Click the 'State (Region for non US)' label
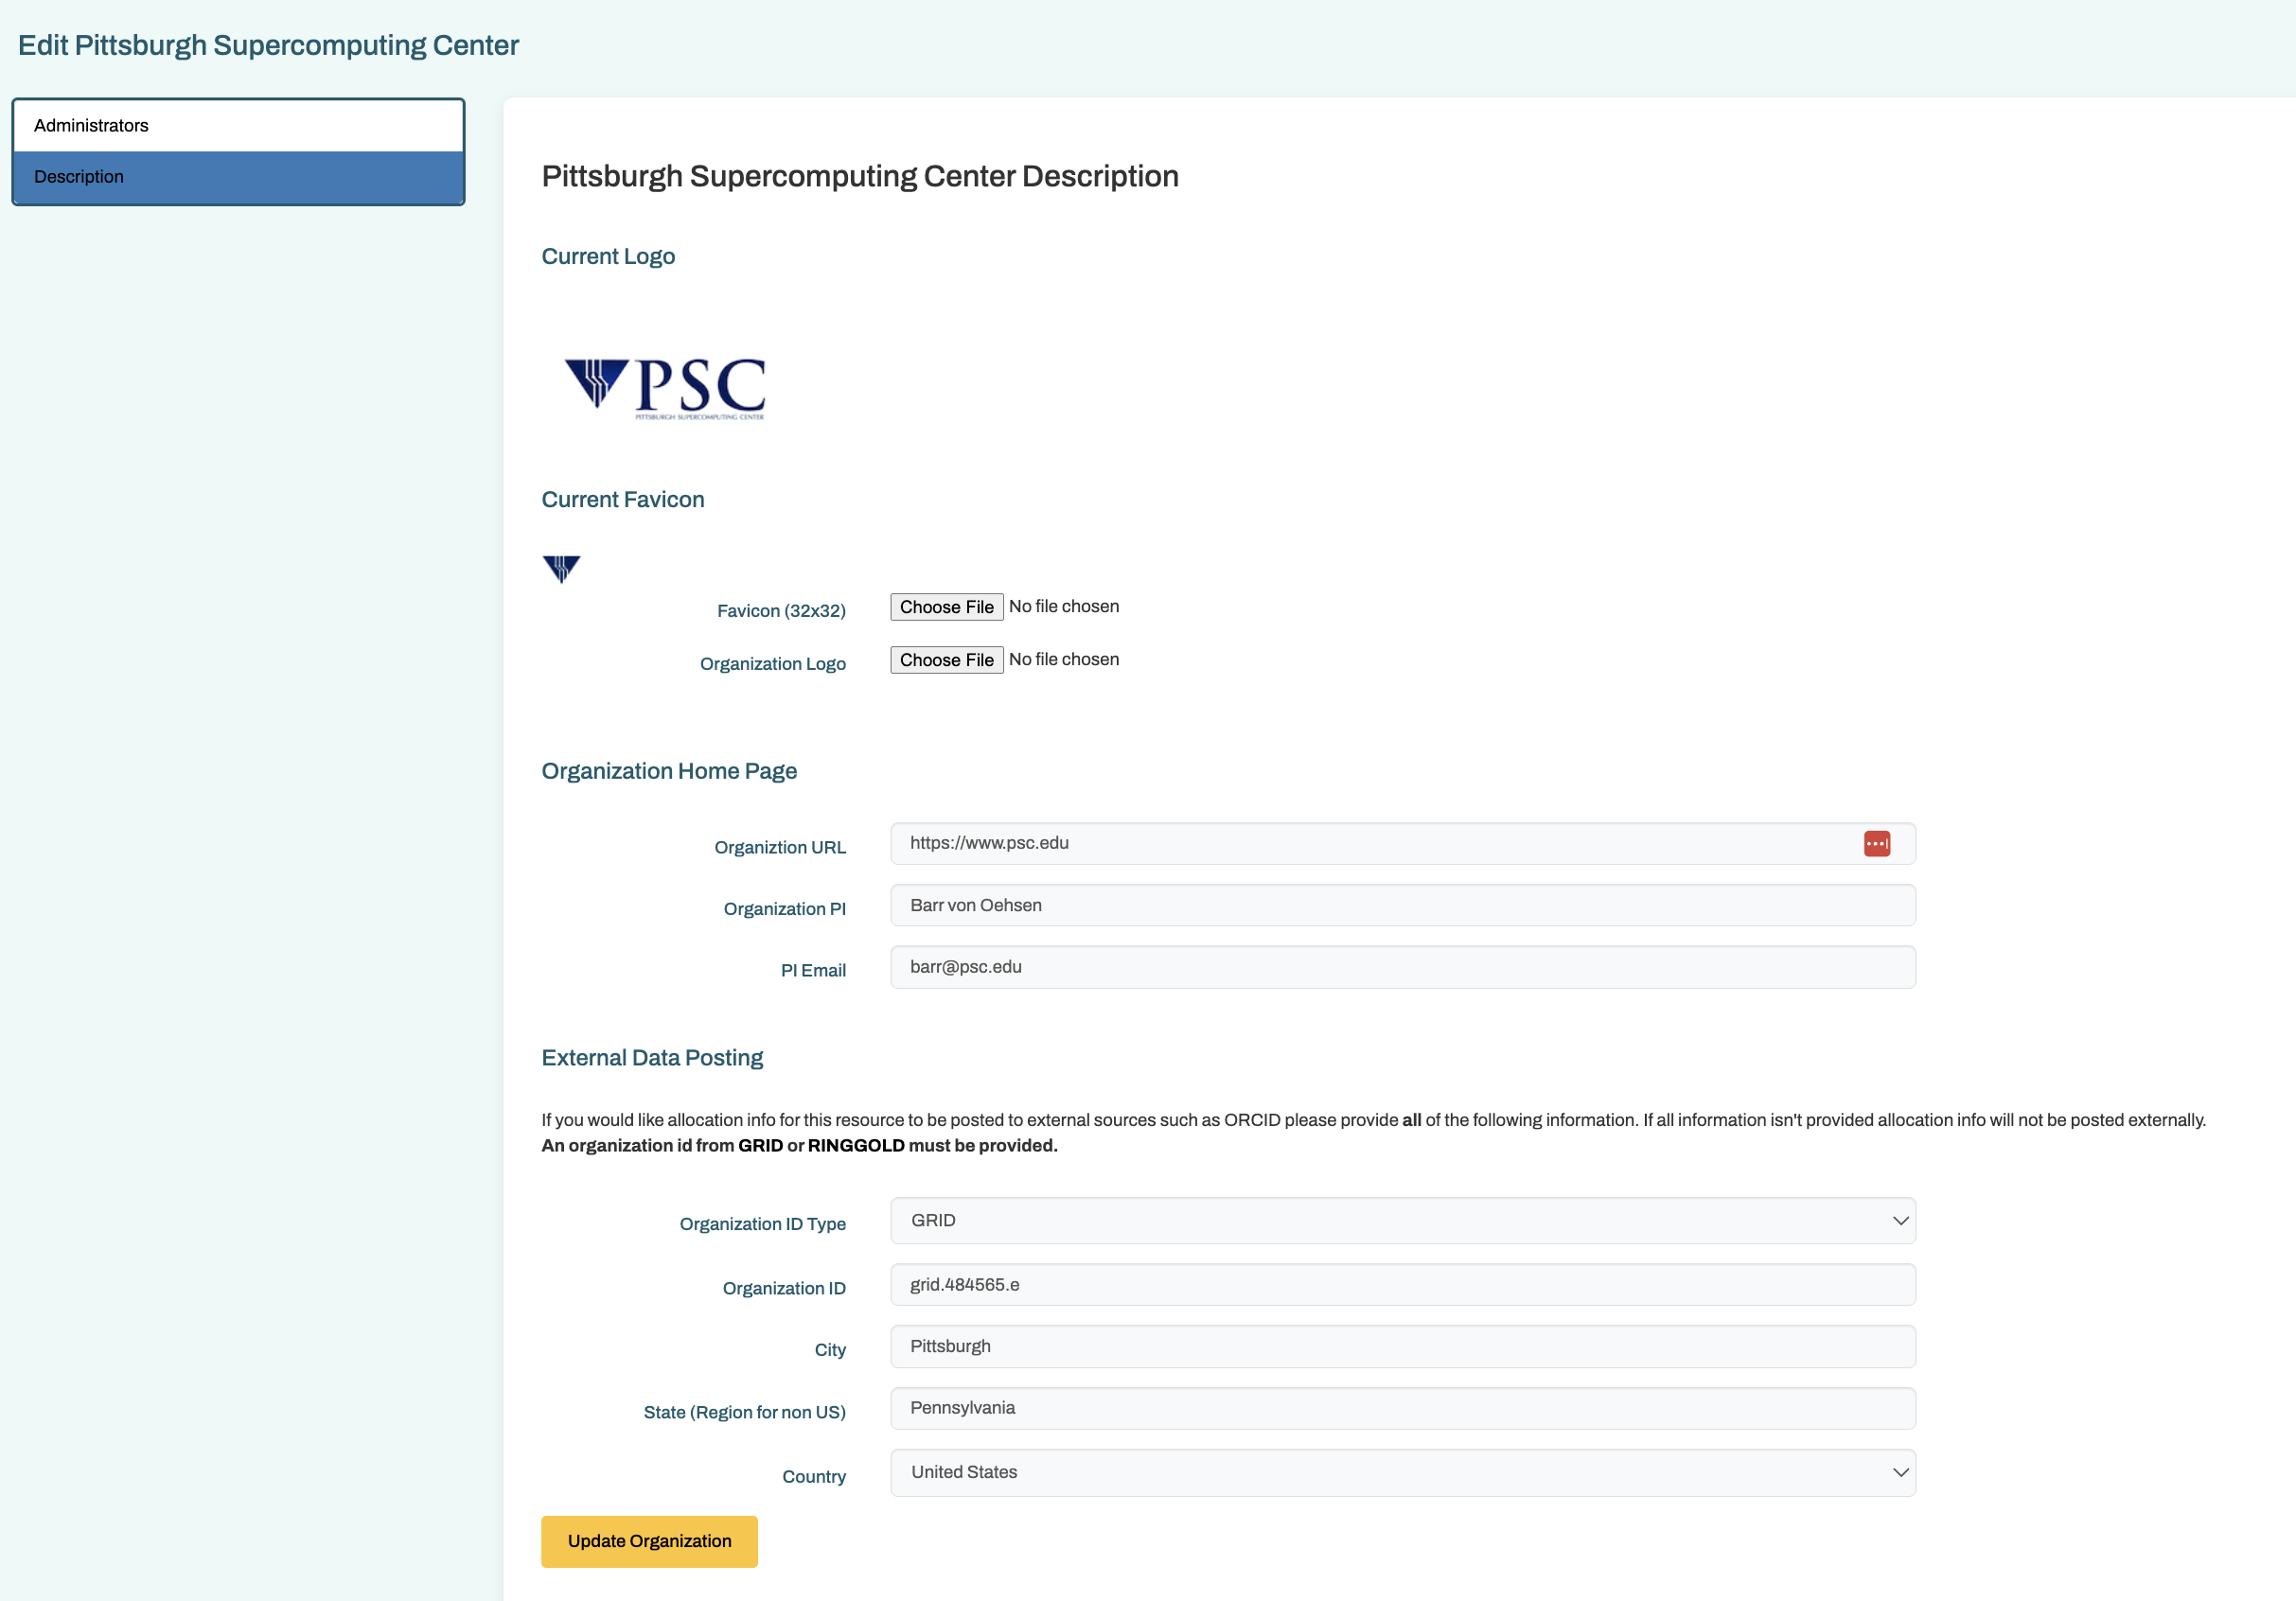The height and width of the screenshot is (1601, 2296). tap(744, 1413)
